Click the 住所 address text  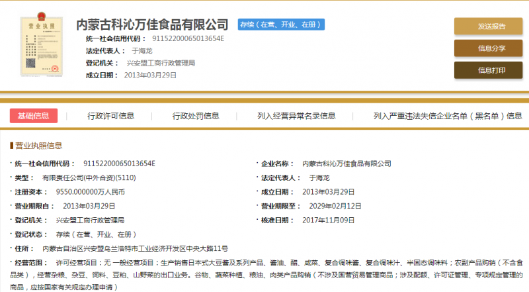tap(135, 249)
